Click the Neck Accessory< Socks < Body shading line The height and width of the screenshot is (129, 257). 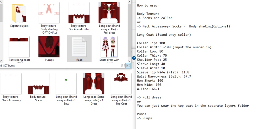[x=183, y=26]
